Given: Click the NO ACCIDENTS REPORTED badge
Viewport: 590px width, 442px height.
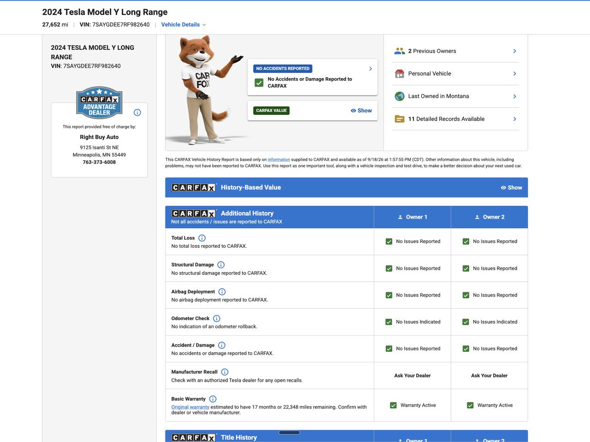Looking at the screenshot, I should tap(283, 69).
